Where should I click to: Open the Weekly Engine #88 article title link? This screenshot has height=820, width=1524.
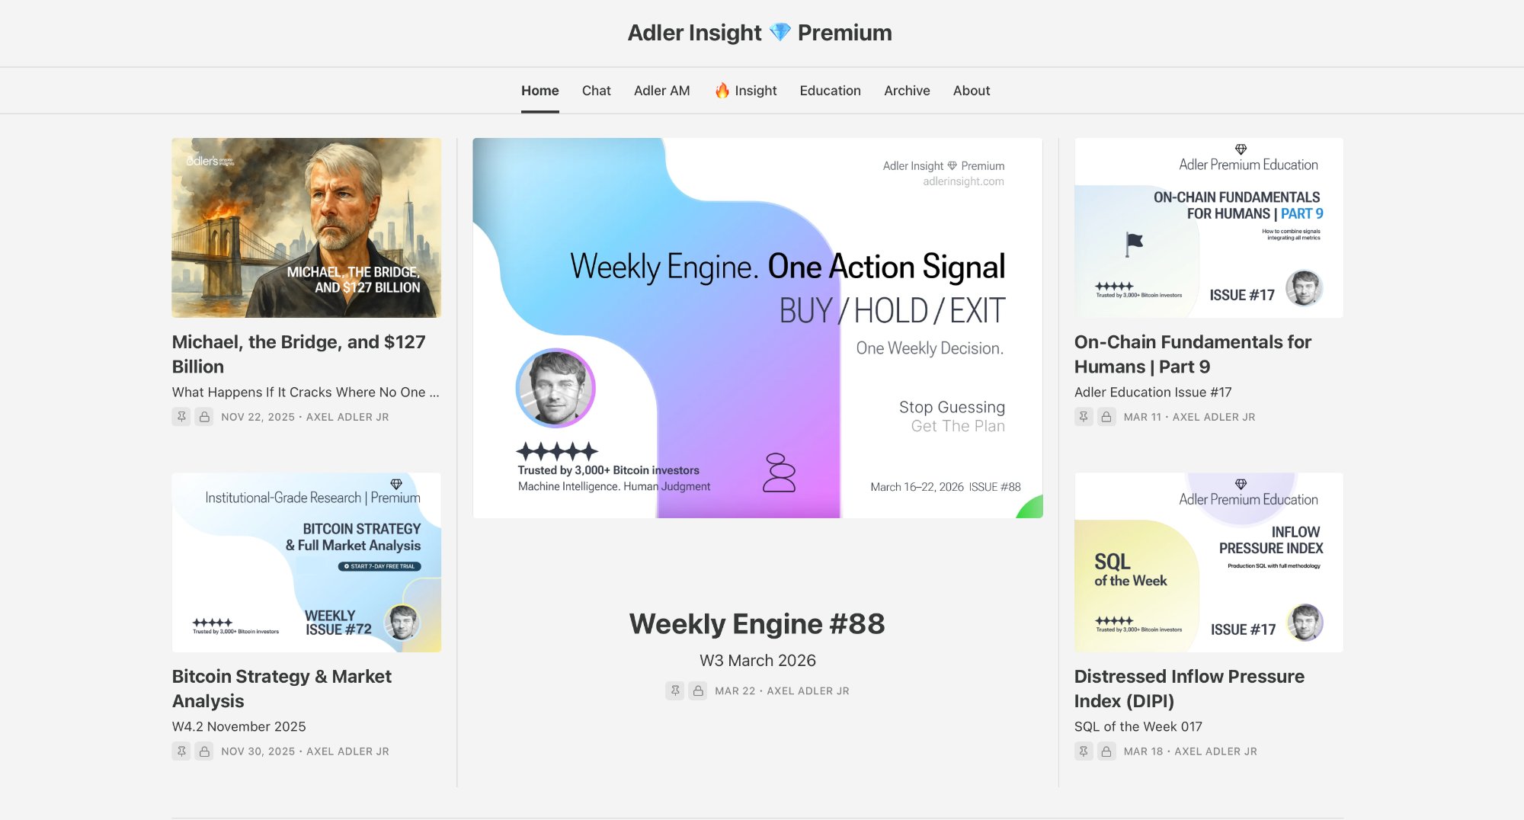click(x=757, y=623)
